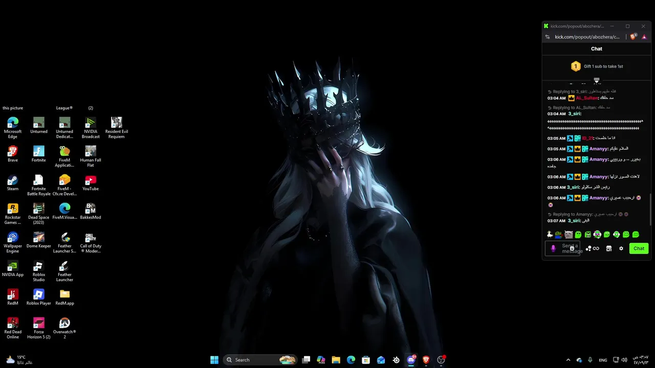Click Gift 1 sub to take 1st
Screen dimensions: 655x368
coord(597,66)
